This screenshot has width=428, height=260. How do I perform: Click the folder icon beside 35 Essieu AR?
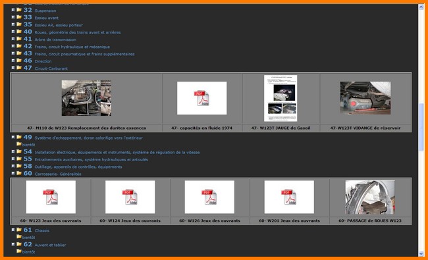[x=19, y=24]
